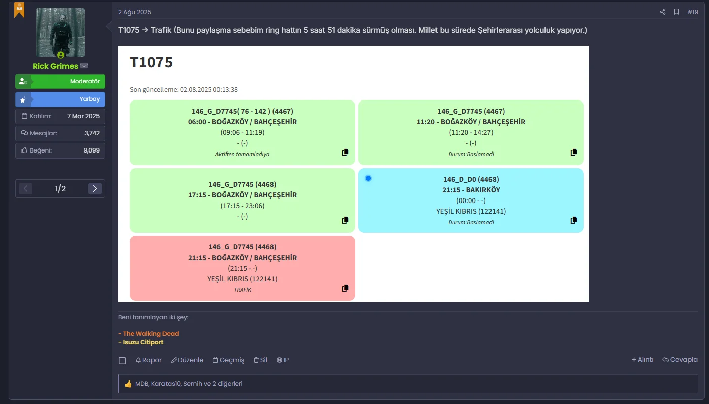Screen dimensions: 709x404
Task: Go to previous page in the 1/2 pager
Action: tap(26, 189)
